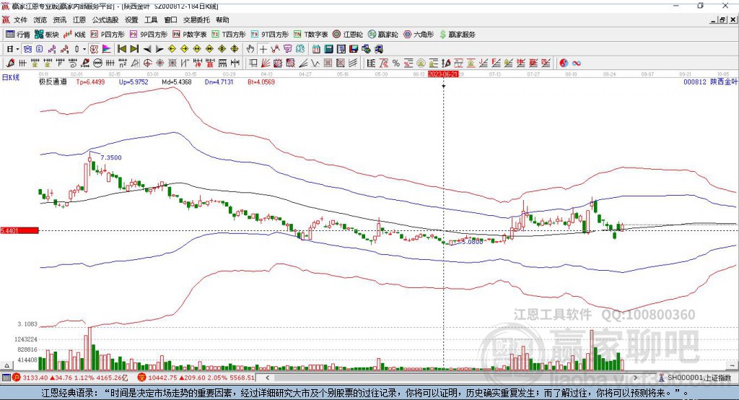Image resolution: width=739 pixels, height=400 pixels.
Task: Open the P数字表 tool
Action: (190, 35)
